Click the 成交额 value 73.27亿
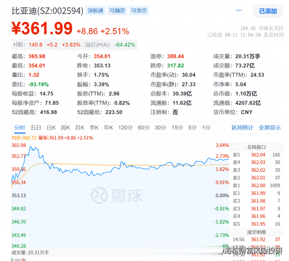Viewport: 289px width, 261px height. click(x=245, y=65)
